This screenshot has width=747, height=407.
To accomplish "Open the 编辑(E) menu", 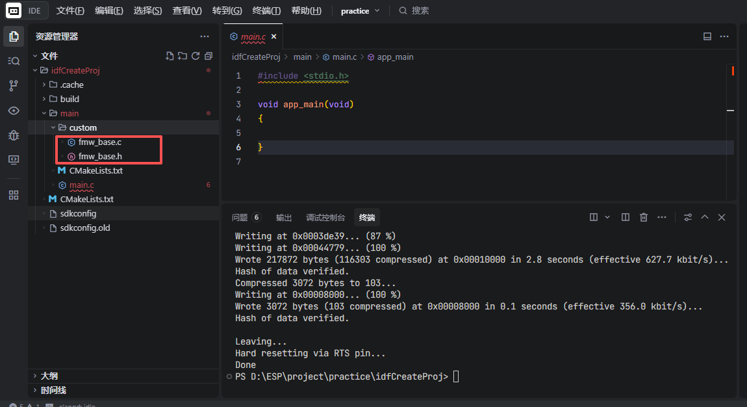I will pyautogui.click(x=108, y=10).
